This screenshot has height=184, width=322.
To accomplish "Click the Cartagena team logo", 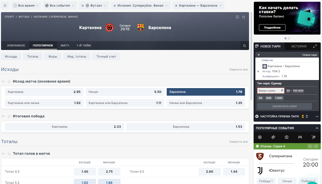I will 109,28.
